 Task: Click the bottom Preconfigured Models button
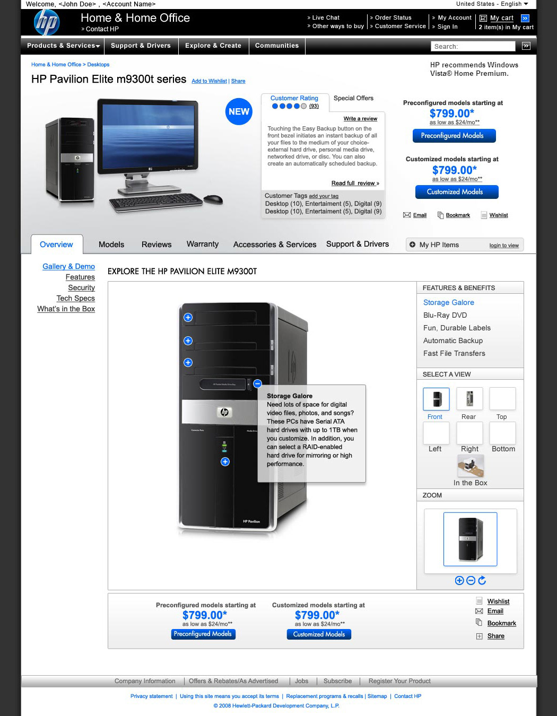click(203, 634)
